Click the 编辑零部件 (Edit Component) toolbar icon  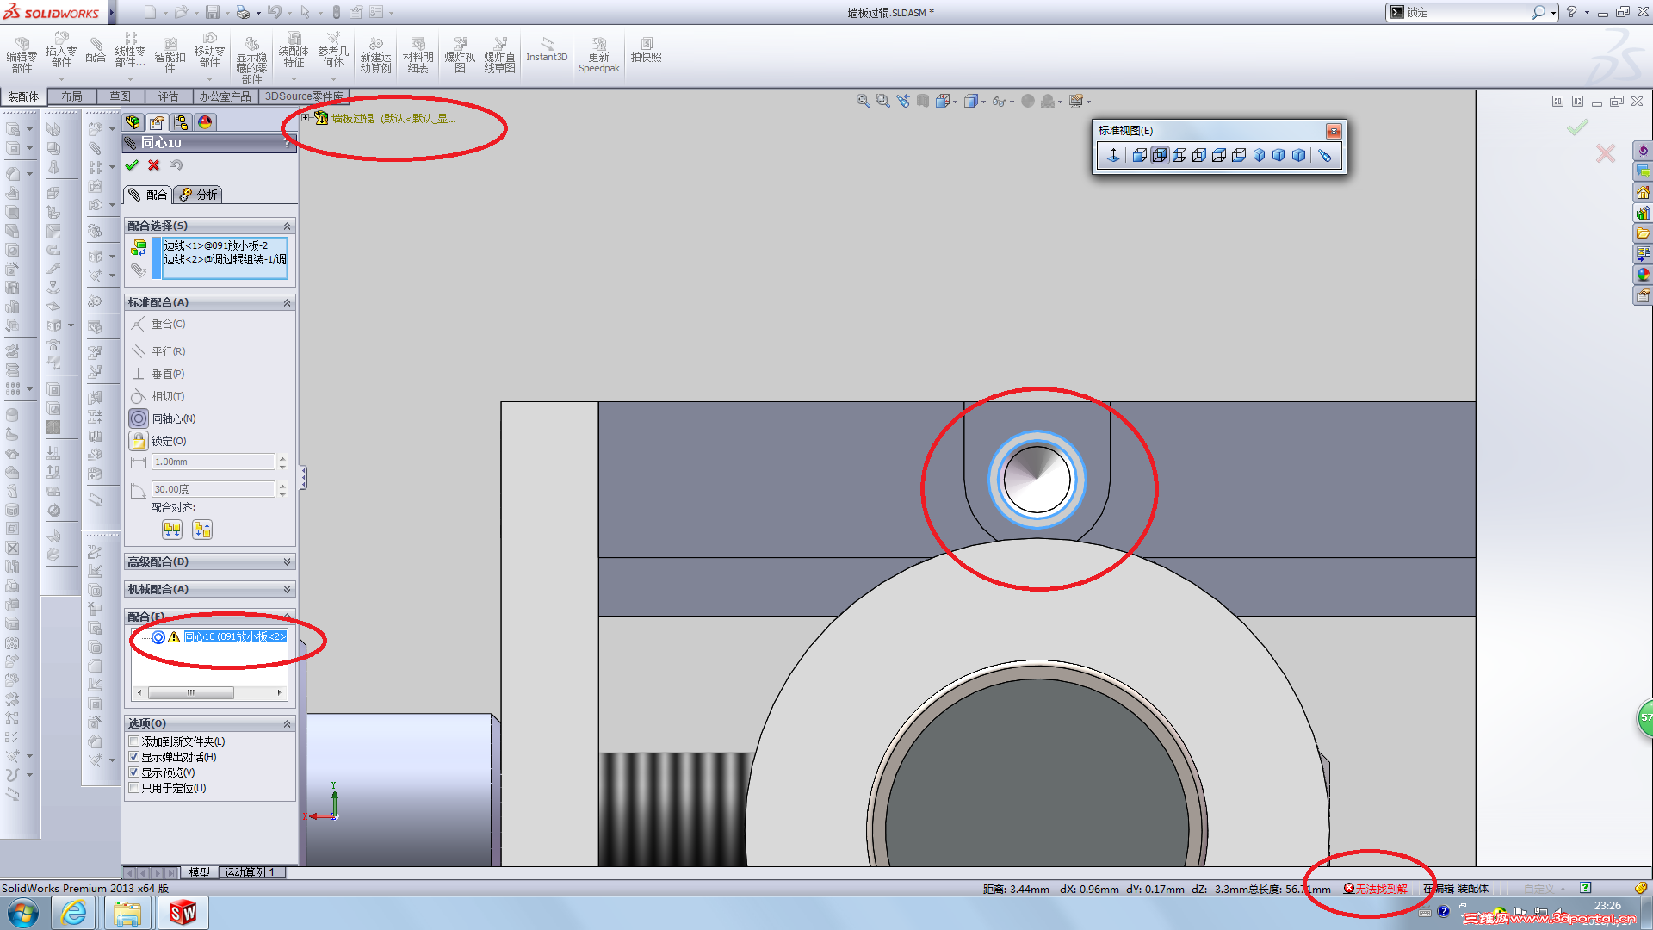pos(22,56)
